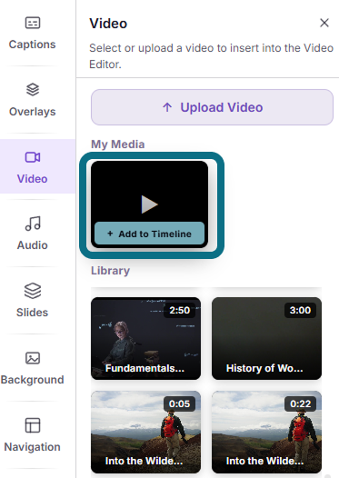Select the Fundamentals library video
This screenshot has width=339, height=478.
coord(145,338)
